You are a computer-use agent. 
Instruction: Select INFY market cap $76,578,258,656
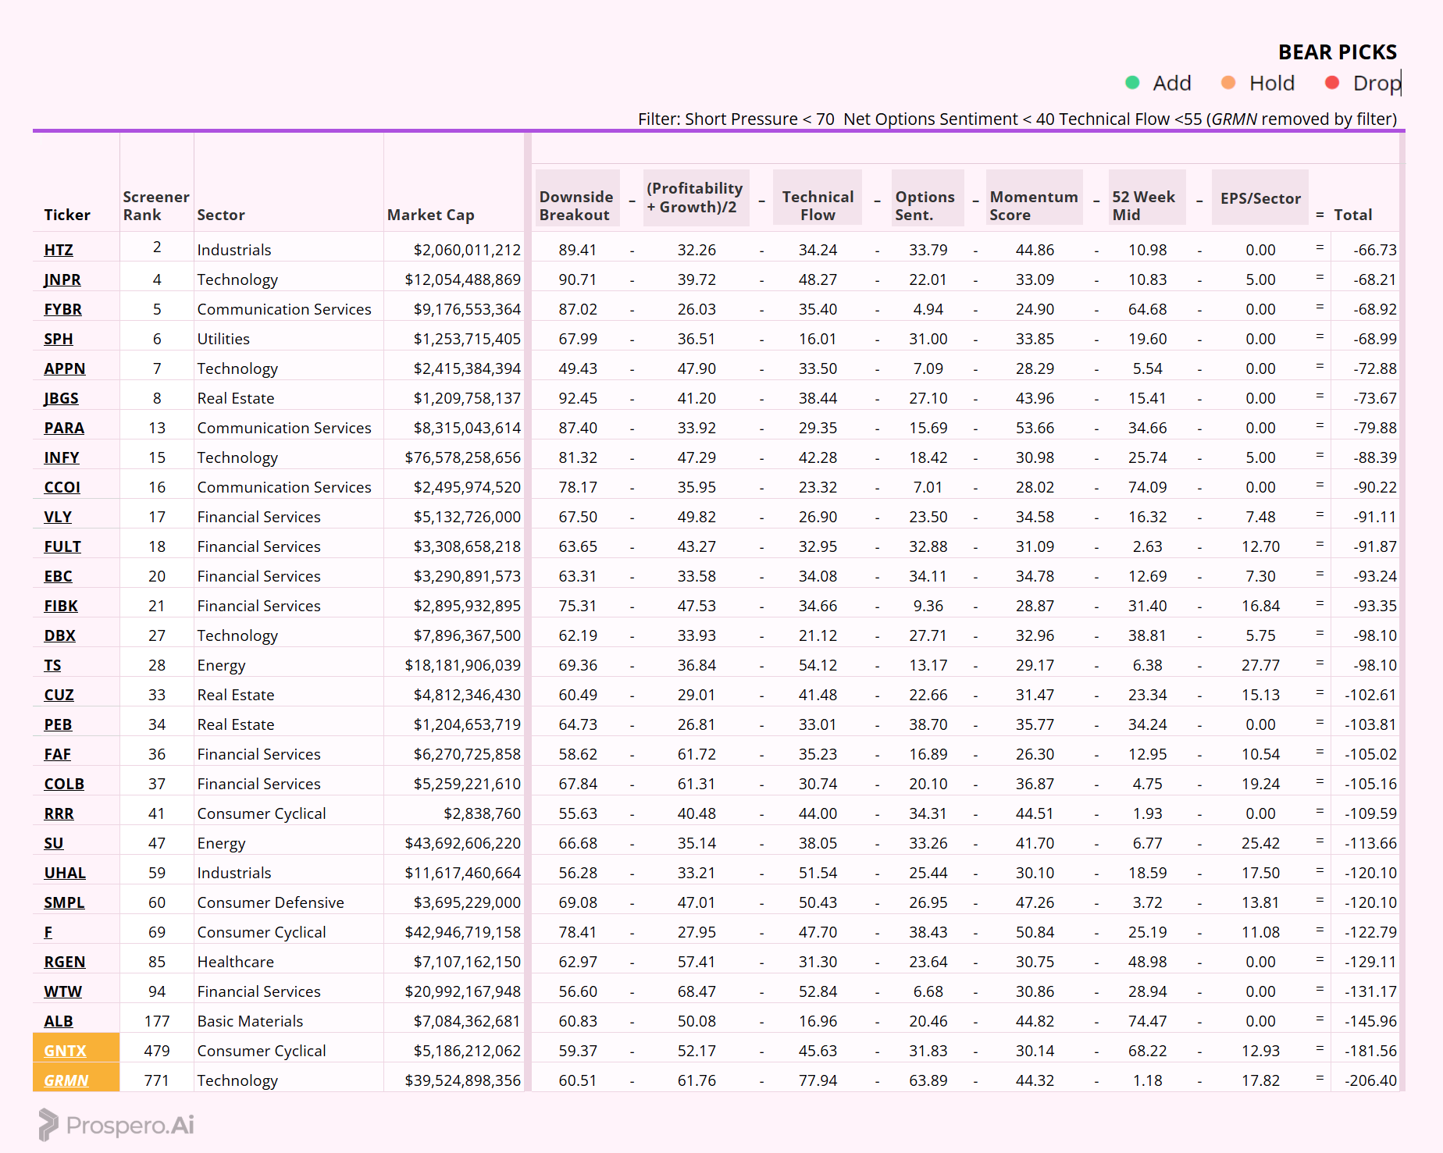pos(462,457)
